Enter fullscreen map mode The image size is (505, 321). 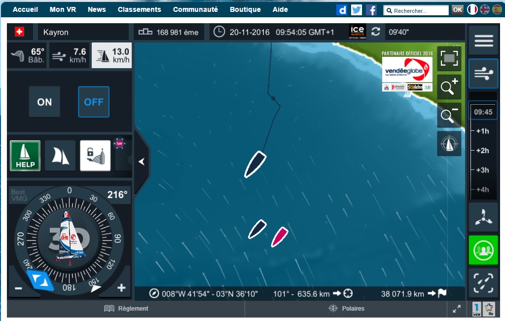449,58
